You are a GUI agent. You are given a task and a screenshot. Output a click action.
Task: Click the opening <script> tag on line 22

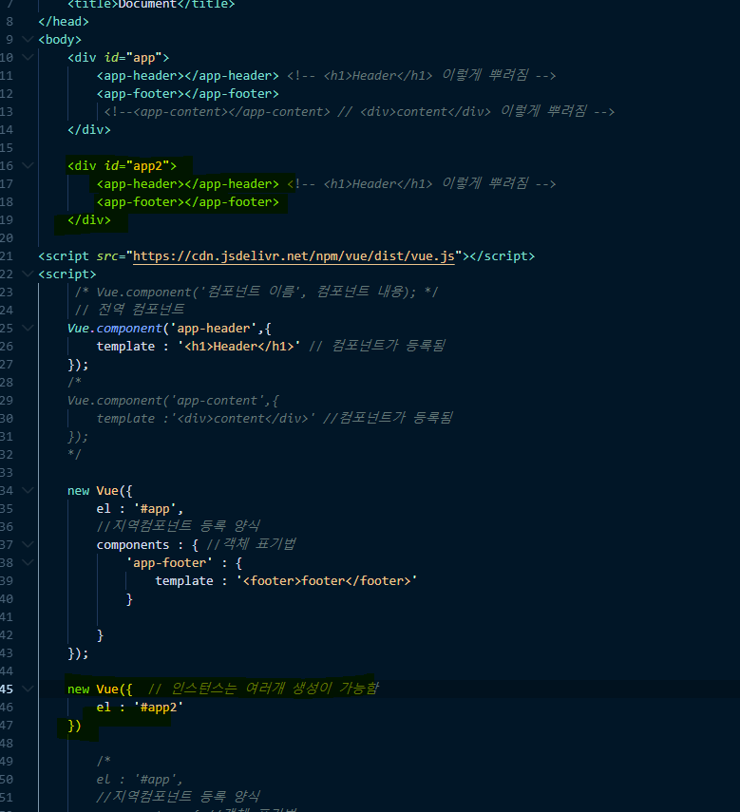tap(67, 274)
